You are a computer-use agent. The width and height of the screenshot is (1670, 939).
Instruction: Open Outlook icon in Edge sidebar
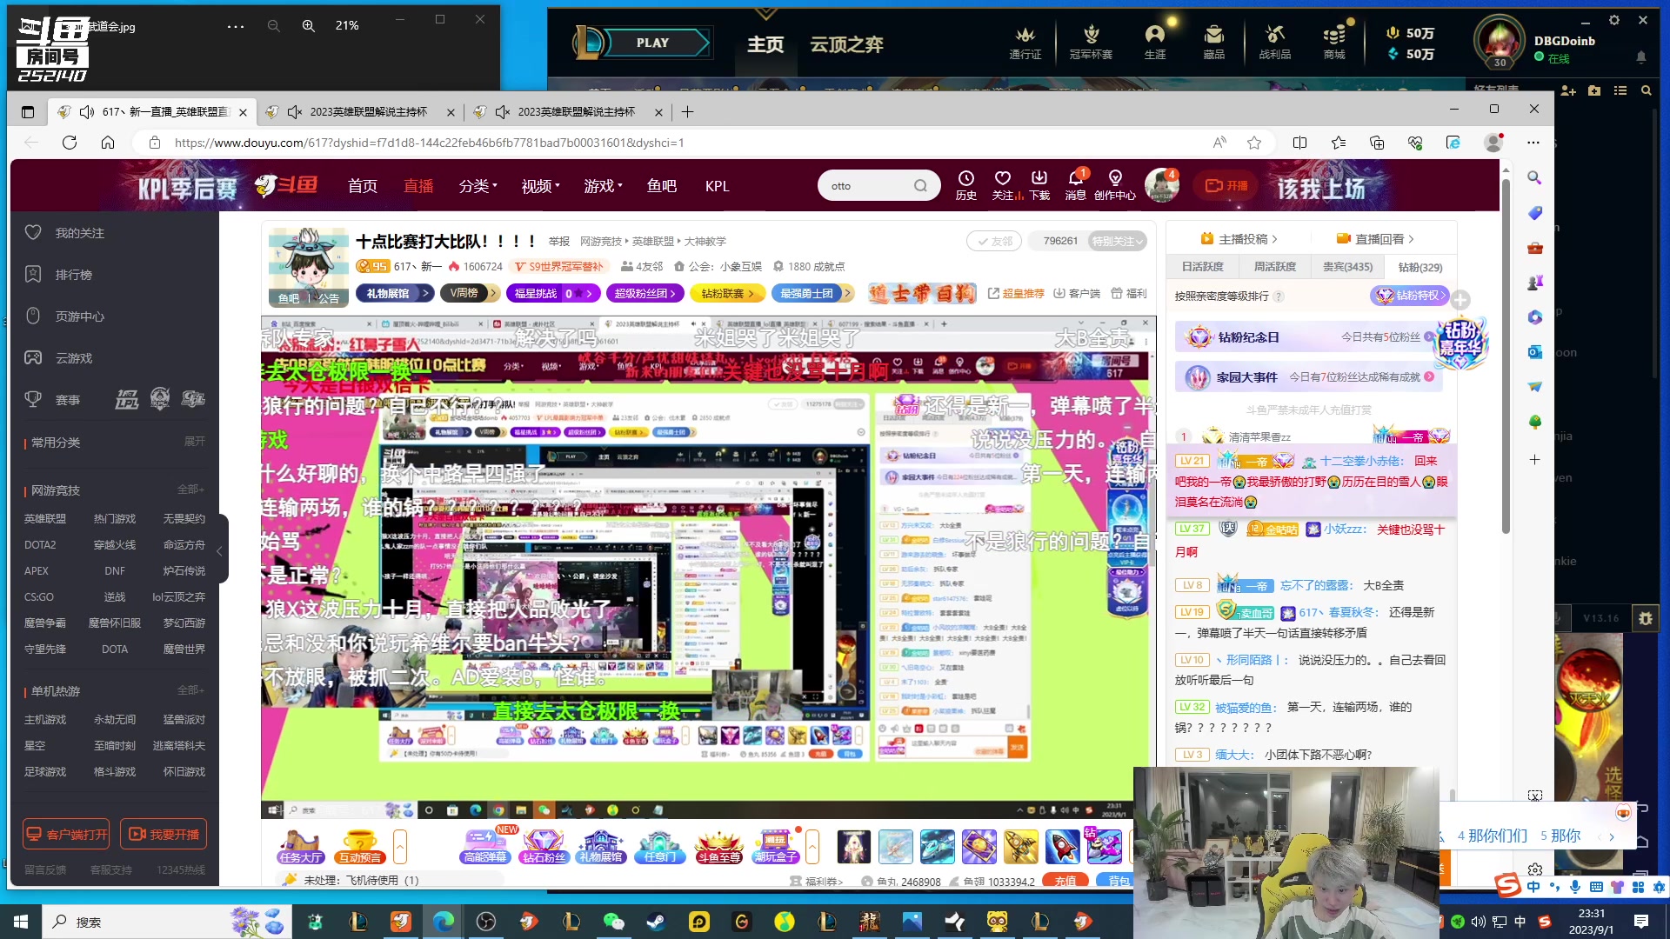click(1534, 351)
